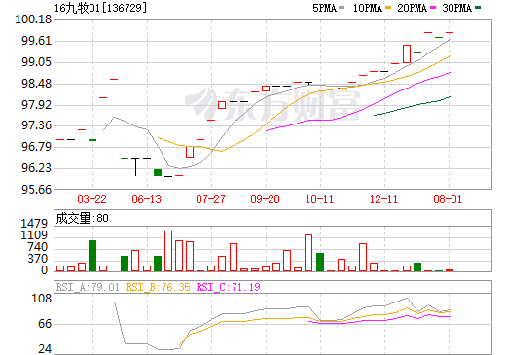This screenshot has width=506, height=355.
Task: Select the 12-11 date axis label
Action: point(384,199)
